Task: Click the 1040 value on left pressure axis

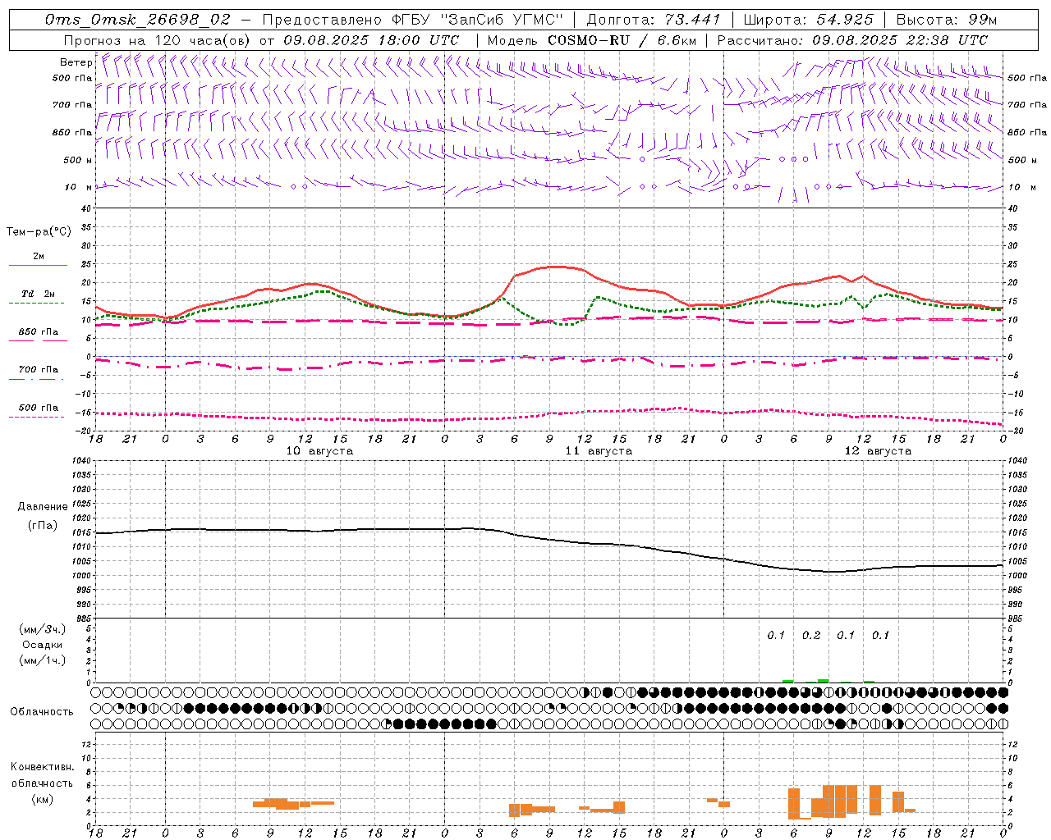Action: (x=80, y=461)
